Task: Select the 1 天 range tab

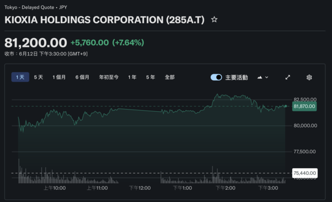Action: point(20,77)
